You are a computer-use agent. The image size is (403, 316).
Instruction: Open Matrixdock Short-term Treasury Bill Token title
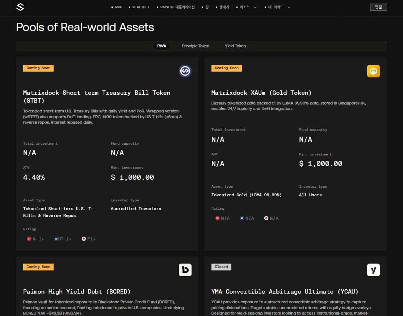97,97
